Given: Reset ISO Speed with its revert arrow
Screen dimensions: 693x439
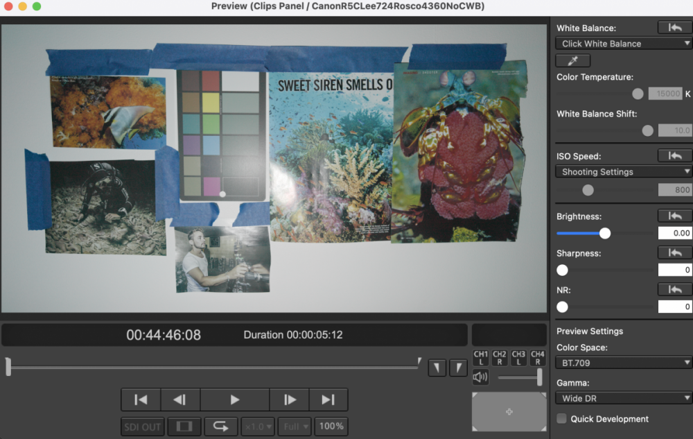Looking at the screenshot, I should [x=674, y=155].
